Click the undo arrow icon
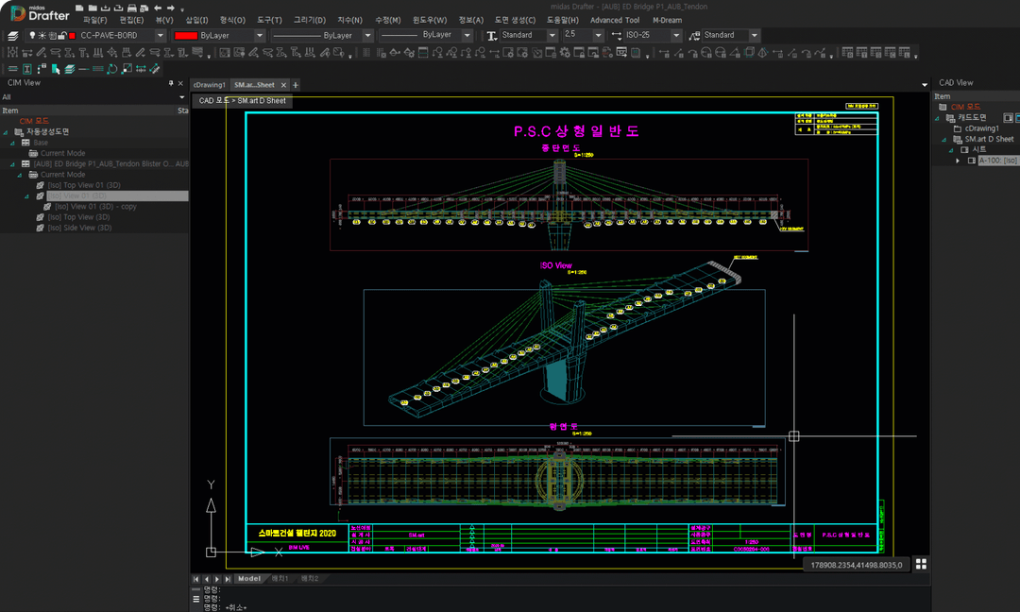 point(158,8)
